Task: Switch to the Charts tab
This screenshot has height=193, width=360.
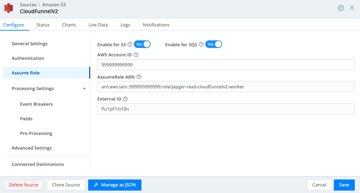Action: pos(69,25)
